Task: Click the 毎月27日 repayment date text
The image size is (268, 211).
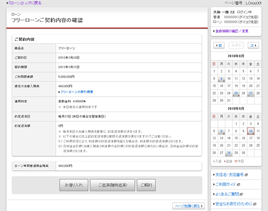Action: coord(82,116)
